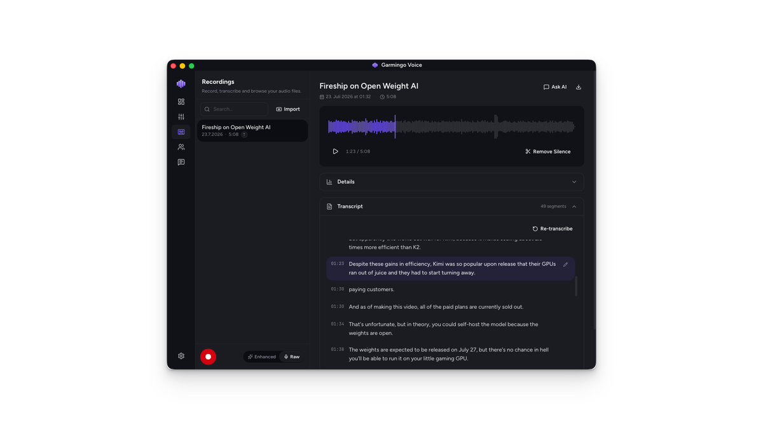Start recording with the red record button
Screen dimensions: 763x429
[x=208, y=357]
